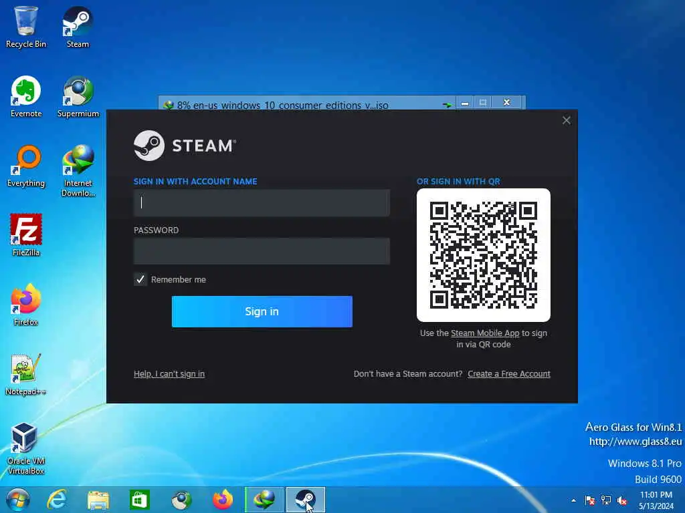The height and width of the screenshot is (513, 685).
Task: Click the IDM download window title icon
Action: [168, 105]
